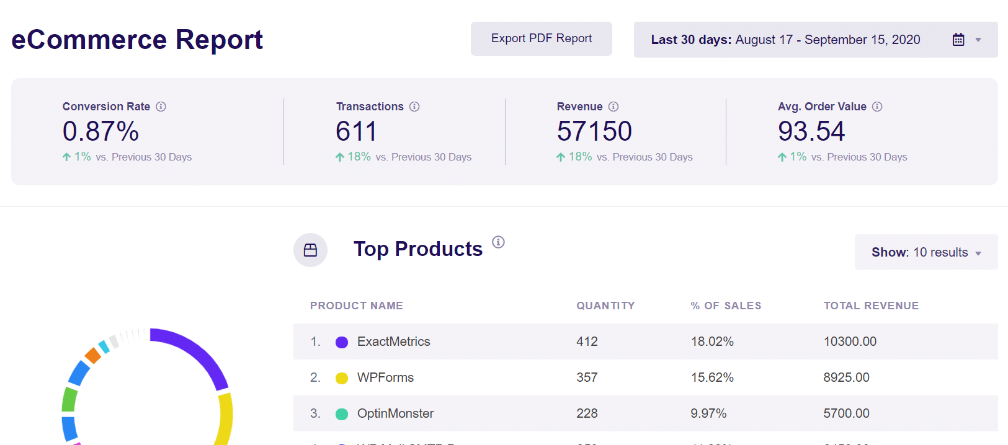Click the 18.02% sales share cell
Viewport: 1008px width, 445px height.
(x=712, y=341)
